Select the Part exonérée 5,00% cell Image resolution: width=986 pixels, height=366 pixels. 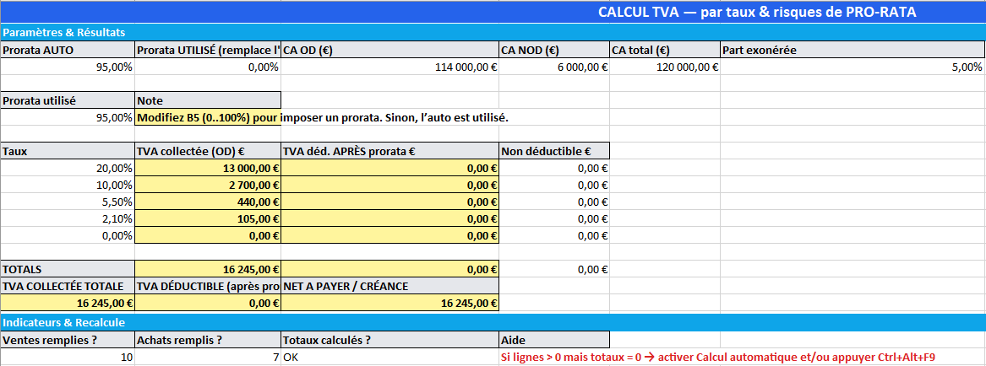853,67
